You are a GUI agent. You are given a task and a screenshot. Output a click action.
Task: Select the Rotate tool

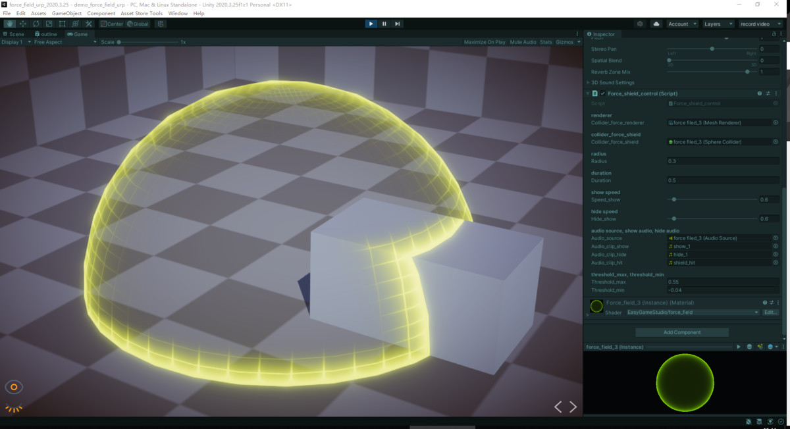point(36,24)
